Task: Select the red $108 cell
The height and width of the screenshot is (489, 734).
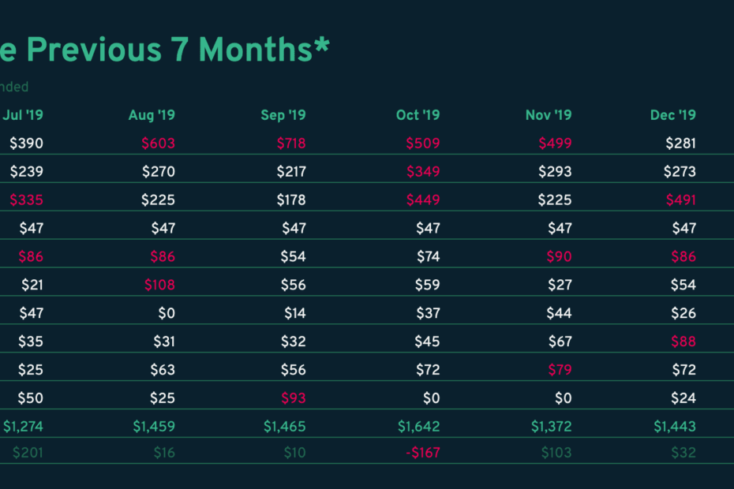Action: pyautogui.click(x=159, y=285)
